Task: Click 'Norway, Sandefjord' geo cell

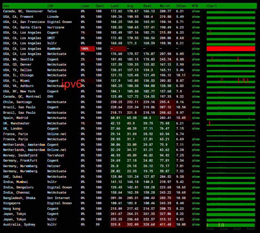Action: pyautogui.click(x=20, y=155)
